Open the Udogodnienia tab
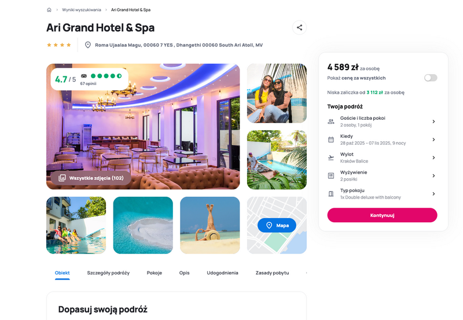The width and height of the screenshot is (463, 320). coord(222,273)
